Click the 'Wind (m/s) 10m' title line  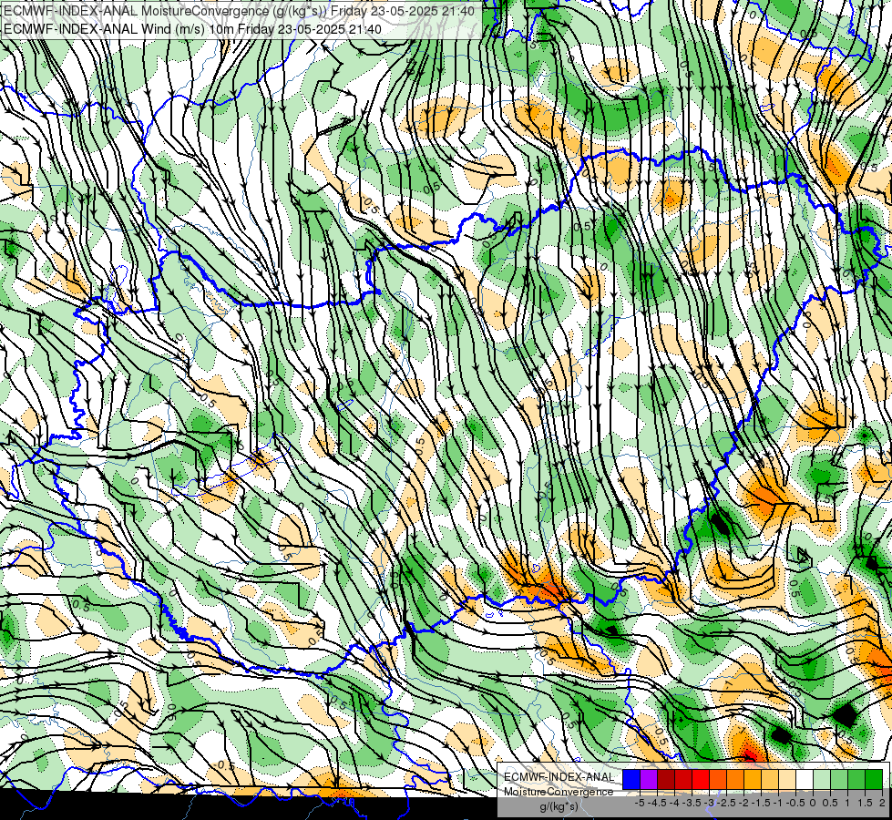(192, 28)
